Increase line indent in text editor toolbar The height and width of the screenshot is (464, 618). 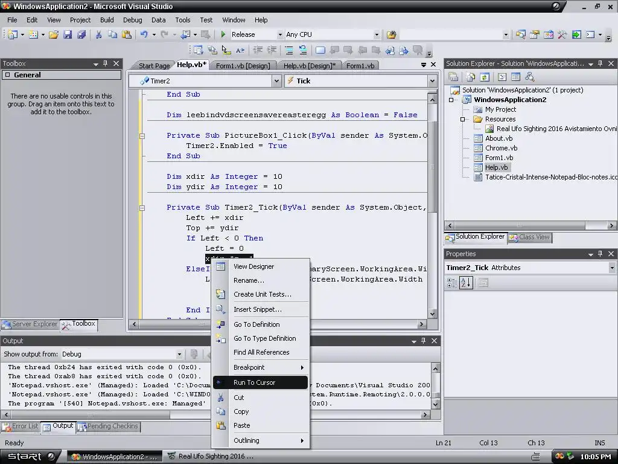272,50
